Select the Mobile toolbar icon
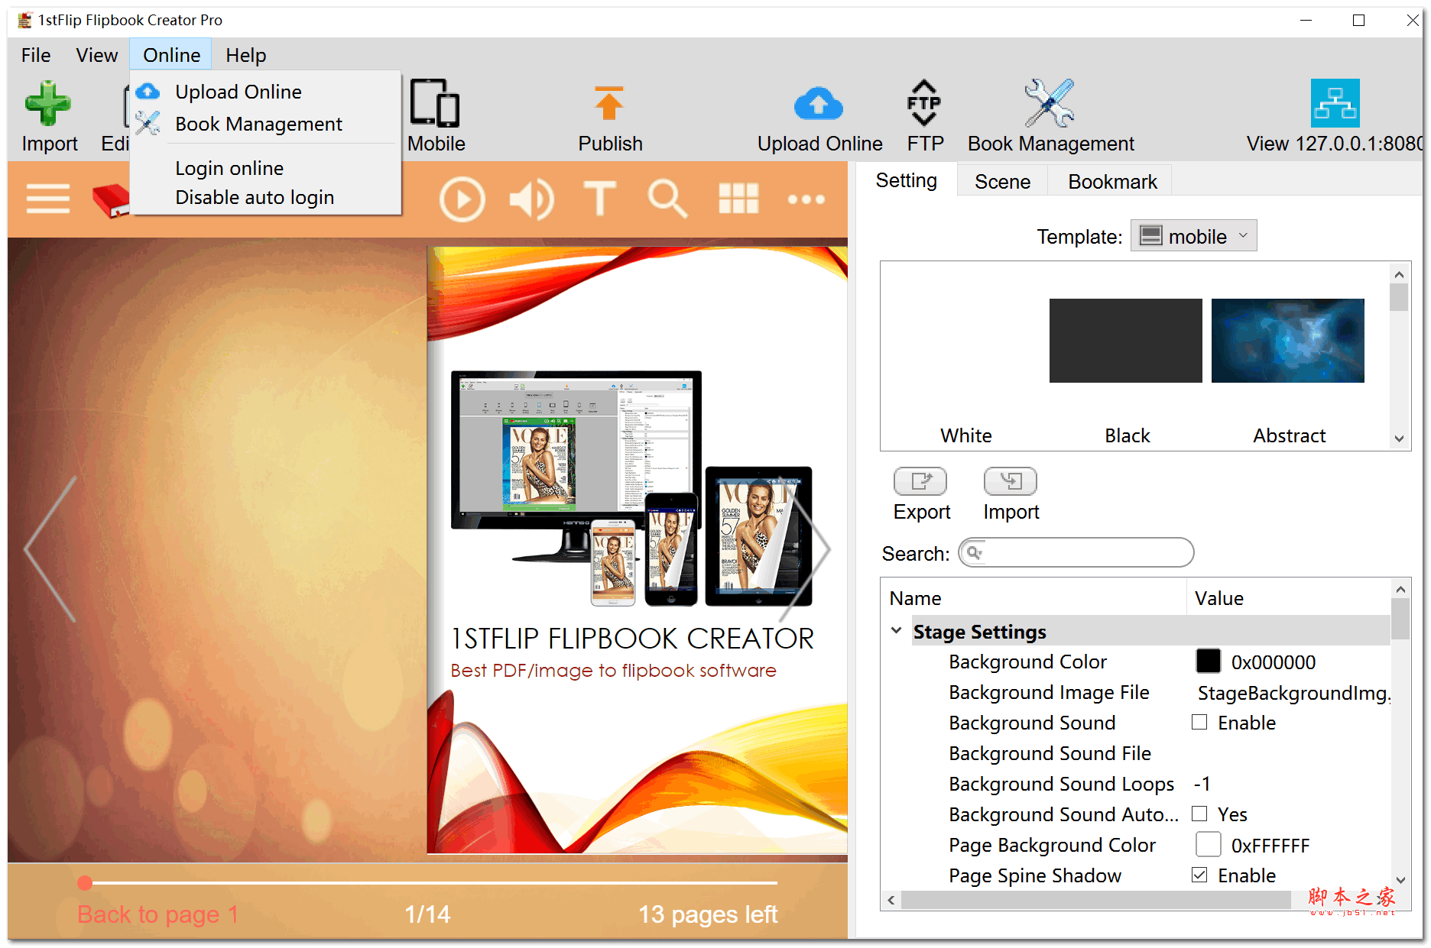 click(x=435, y=115)
